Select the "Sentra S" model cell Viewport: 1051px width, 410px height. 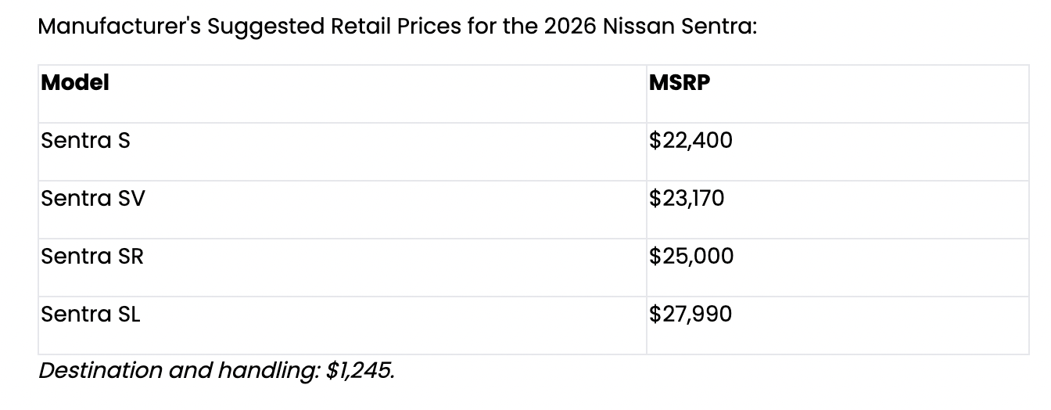[85, 141]
